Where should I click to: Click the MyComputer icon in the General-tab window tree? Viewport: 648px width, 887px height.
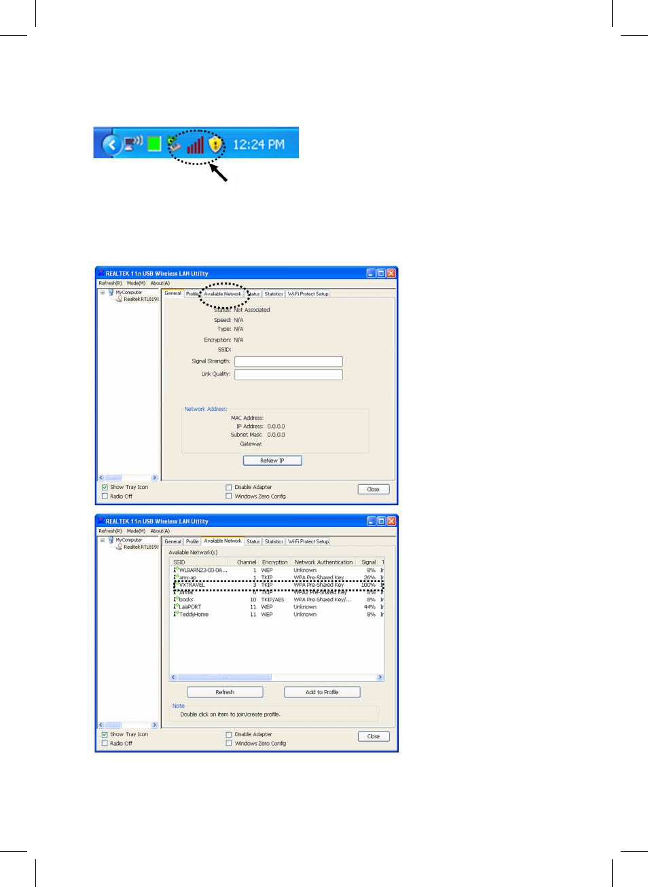click(x=111, y=293)
